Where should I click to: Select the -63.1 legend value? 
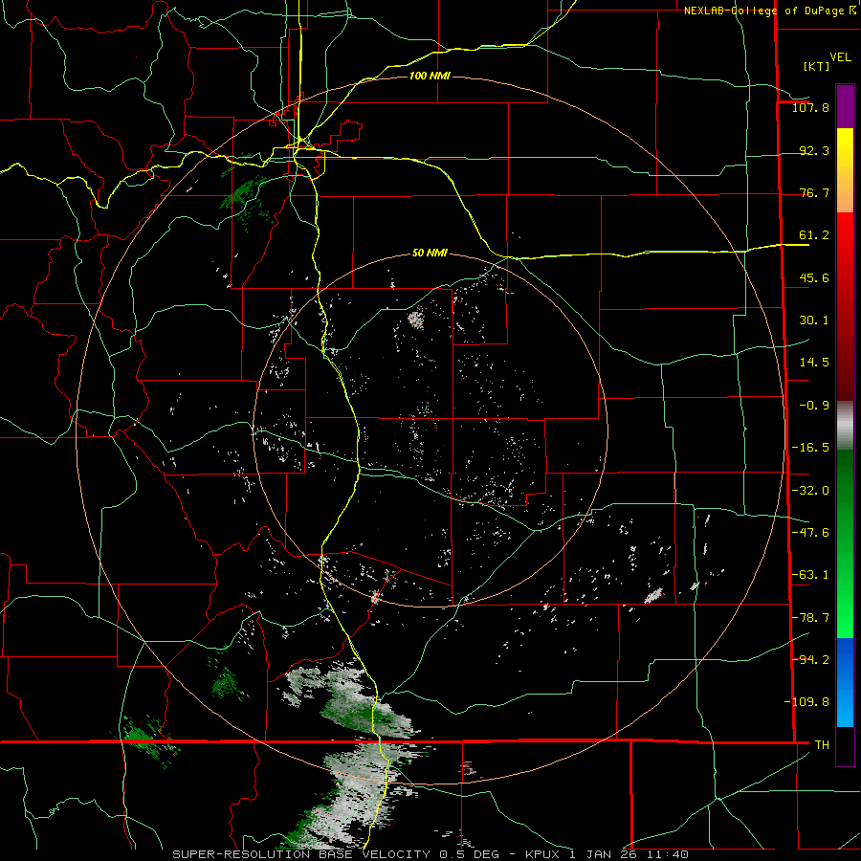click(x=810, y=575)
